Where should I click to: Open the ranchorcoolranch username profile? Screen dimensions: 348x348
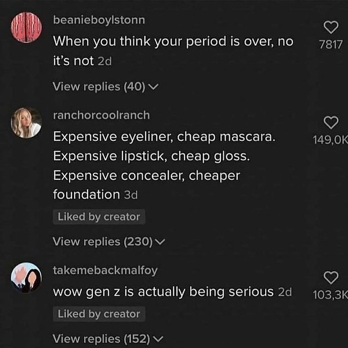pyautogui.click(x=101, y=115)
